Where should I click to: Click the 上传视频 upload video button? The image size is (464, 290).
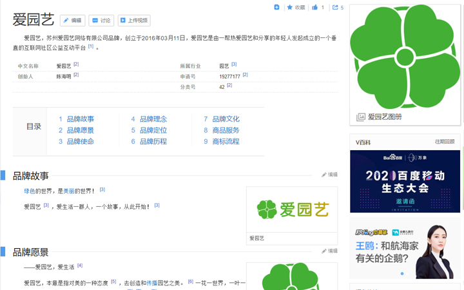(x=134, y=21)
